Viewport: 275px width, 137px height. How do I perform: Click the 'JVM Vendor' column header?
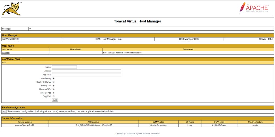point(158,122)
